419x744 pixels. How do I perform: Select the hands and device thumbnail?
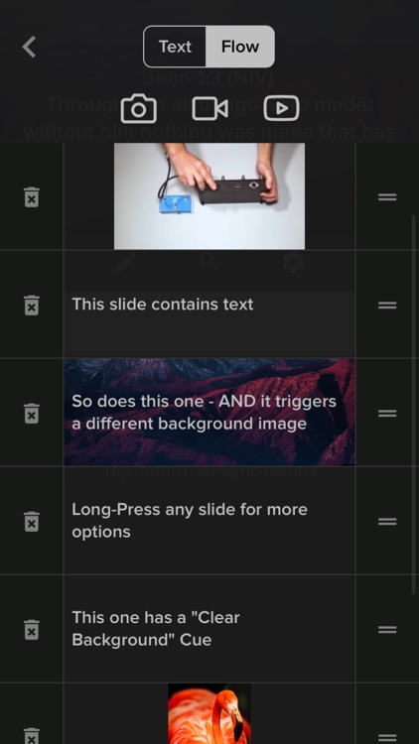pyautogui.click(x=209, y=196)
